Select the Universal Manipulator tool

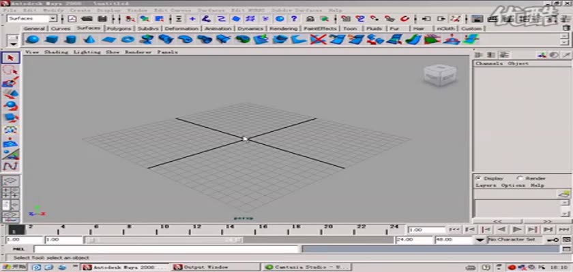[11, 130]
